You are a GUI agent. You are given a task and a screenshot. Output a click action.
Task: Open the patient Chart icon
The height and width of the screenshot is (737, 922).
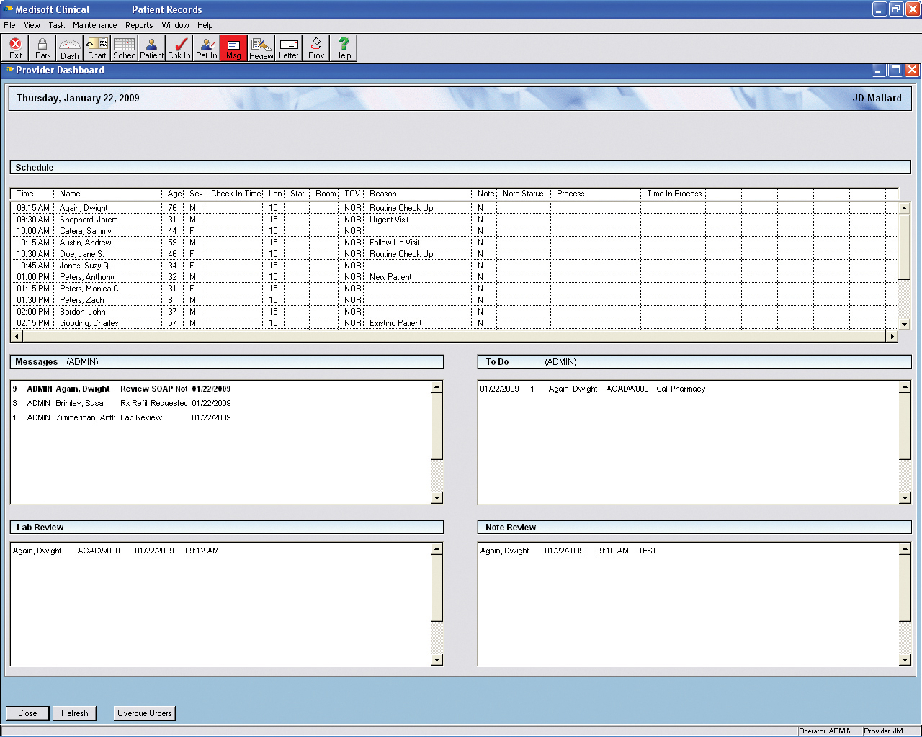pos(97,48)
